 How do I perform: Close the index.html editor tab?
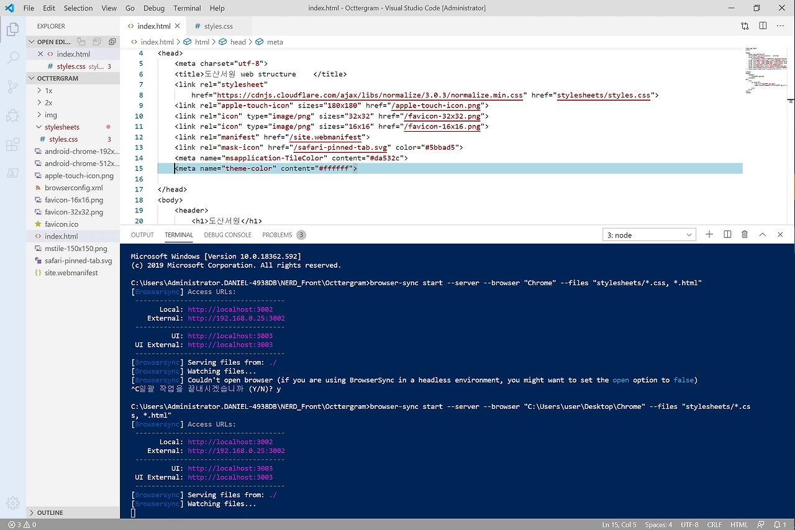[177, 26]
